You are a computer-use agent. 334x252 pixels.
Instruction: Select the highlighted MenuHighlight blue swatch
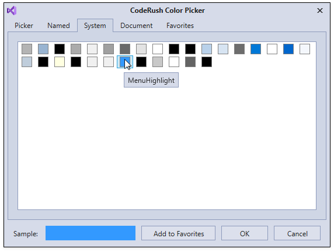click(x=125, y=62)
